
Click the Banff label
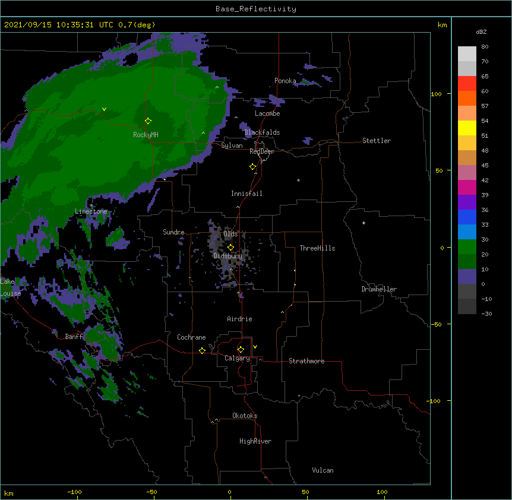tap(74, 337)
